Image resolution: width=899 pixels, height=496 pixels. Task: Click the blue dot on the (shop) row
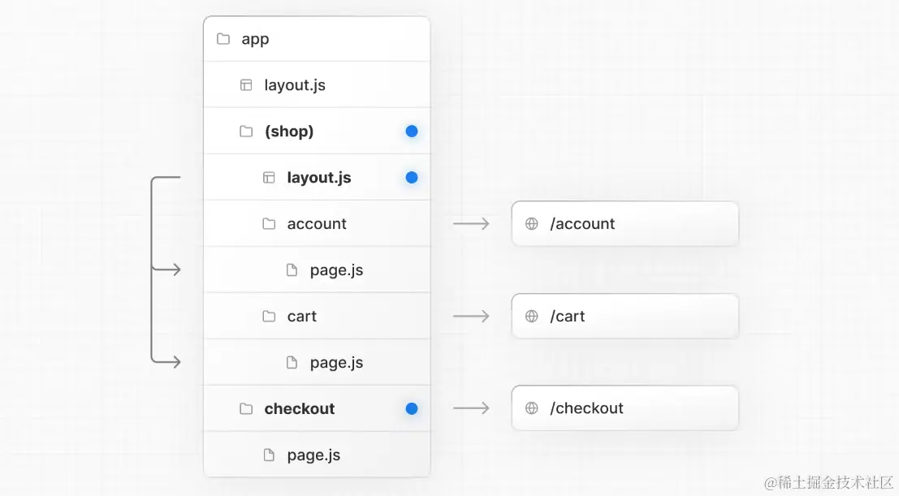[x=412, y=132]
